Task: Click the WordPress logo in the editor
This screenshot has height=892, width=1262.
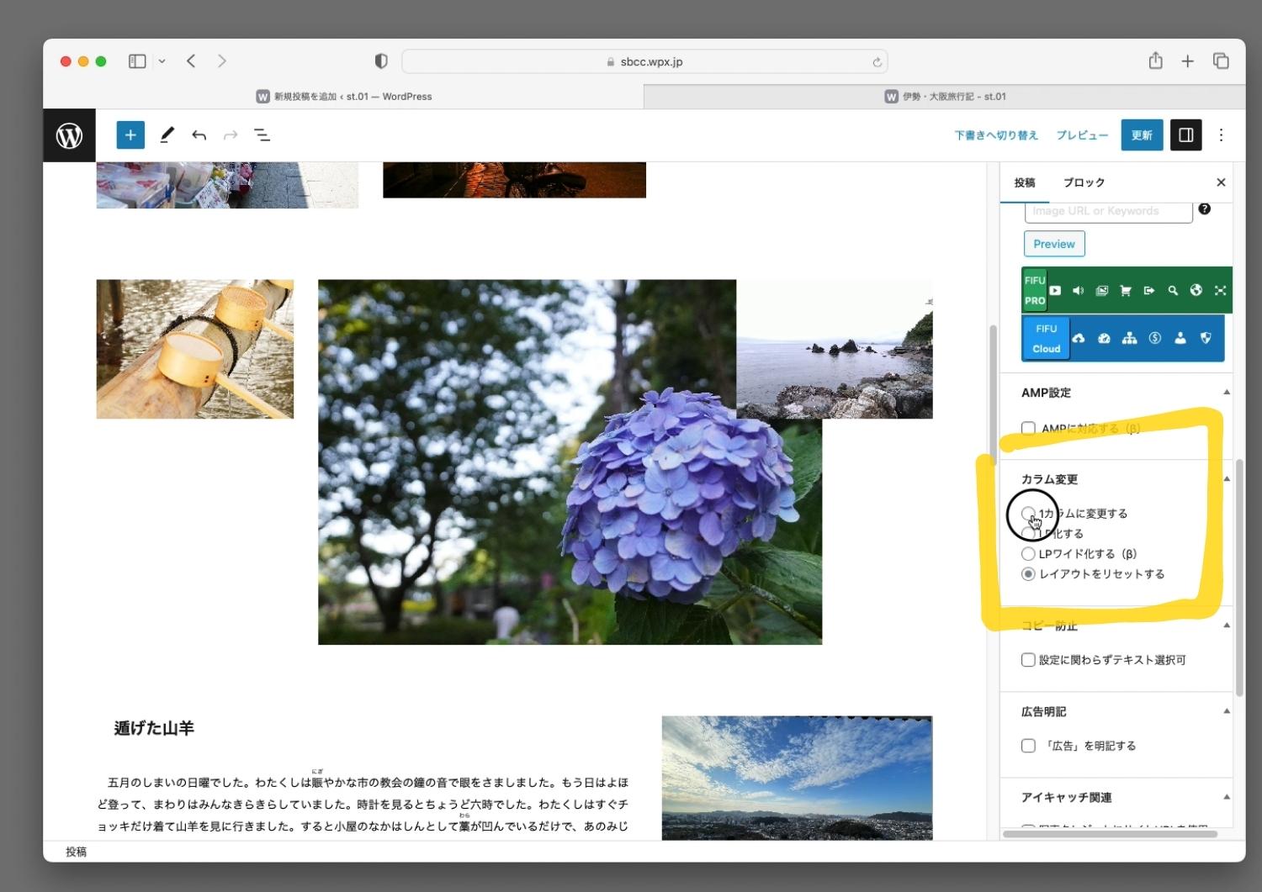Action: coord(69,135)
